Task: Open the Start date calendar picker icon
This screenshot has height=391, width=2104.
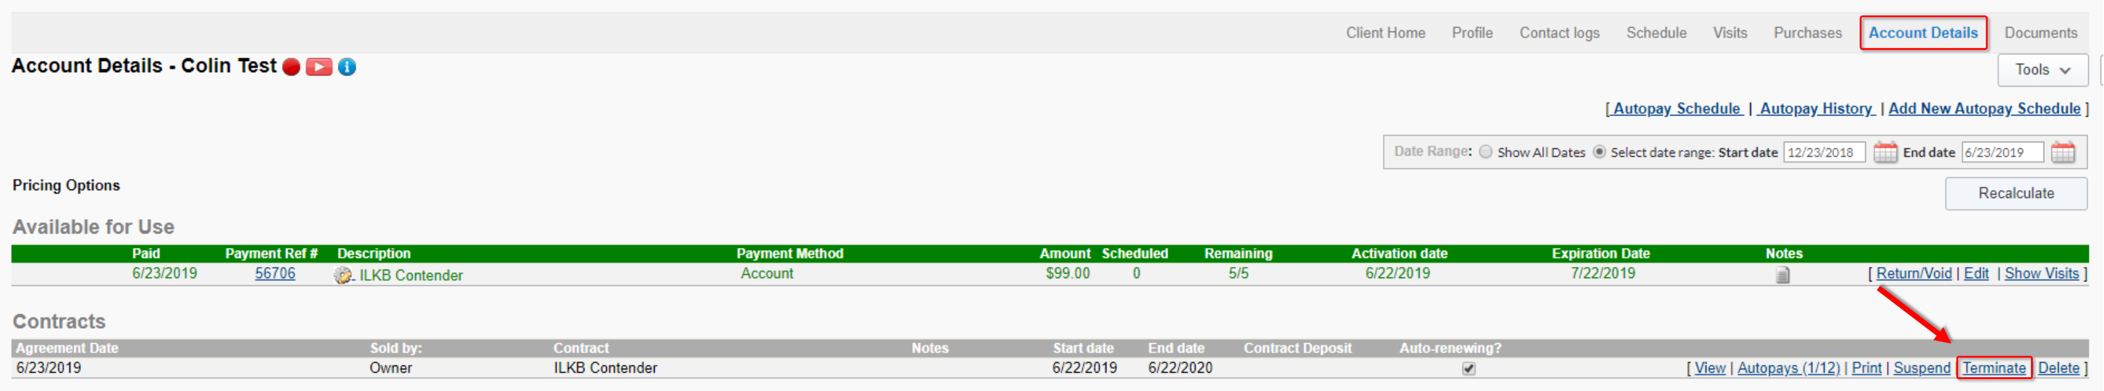Action: tap(1885, 152)
